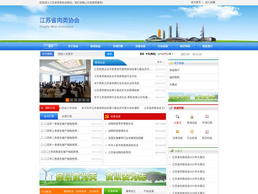
Task: Click the speaker icon beside 通知公告
Action: point(42,108)
